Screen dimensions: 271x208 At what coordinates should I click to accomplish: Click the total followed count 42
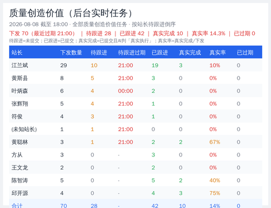coord(155,206)
